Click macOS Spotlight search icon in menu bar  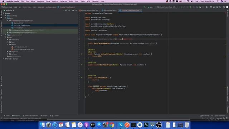pyautogui.click(x=218, y=1)
